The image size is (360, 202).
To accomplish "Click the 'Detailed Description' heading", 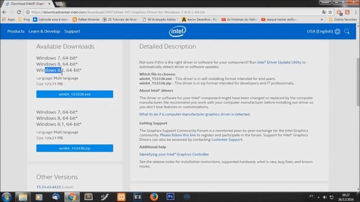I will tap(168, 47).
